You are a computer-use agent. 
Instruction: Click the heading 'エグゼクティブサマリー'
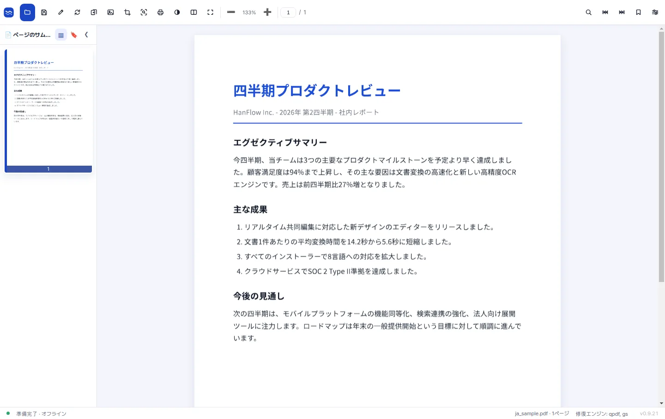[280, 143]
